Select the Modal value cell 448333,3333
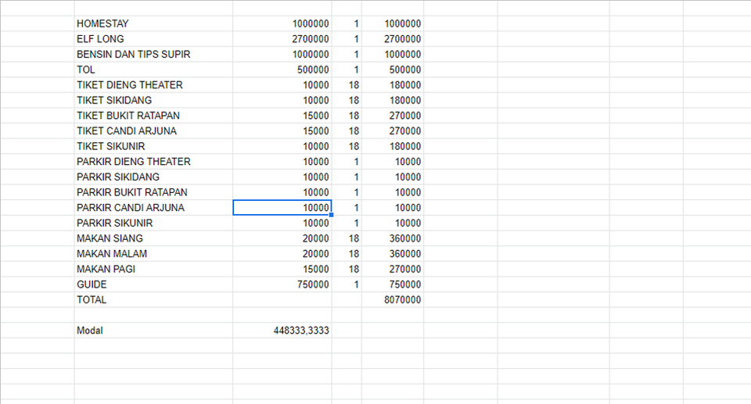The image size is (751, 404). coord(282,330)
